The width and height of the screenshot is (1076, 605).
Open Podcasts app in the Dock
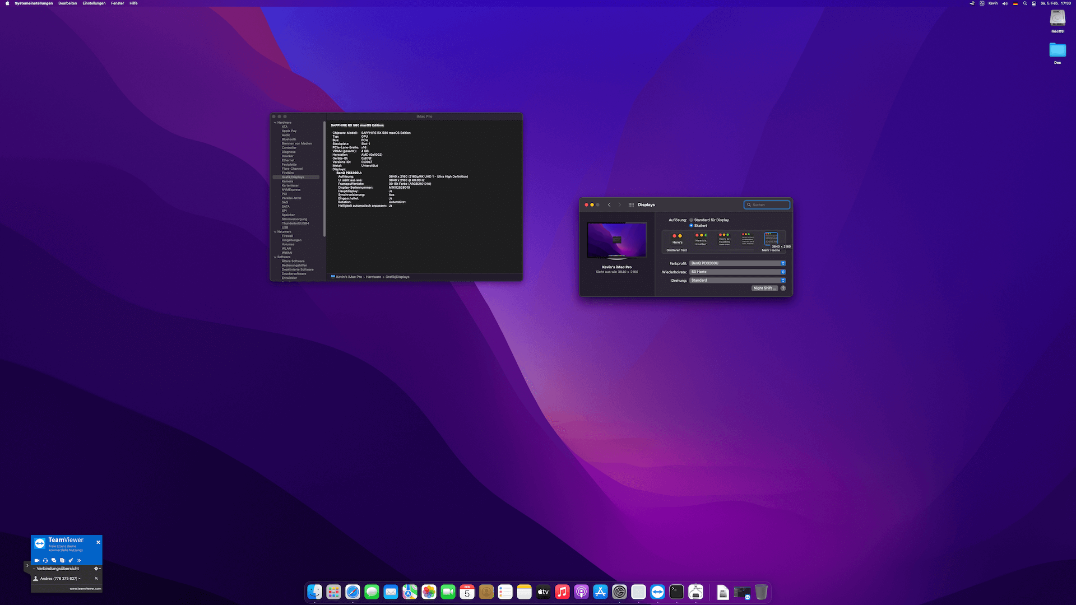[x=582, y=592]
